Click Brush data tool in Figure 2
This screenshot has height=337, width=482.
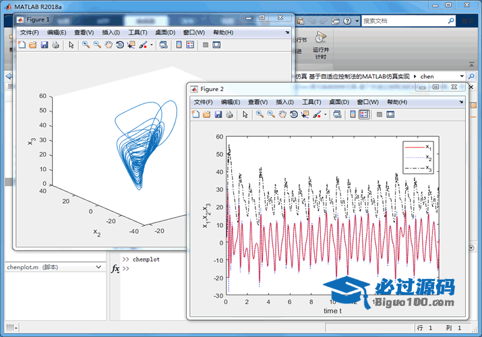click(x=317, y=115)
